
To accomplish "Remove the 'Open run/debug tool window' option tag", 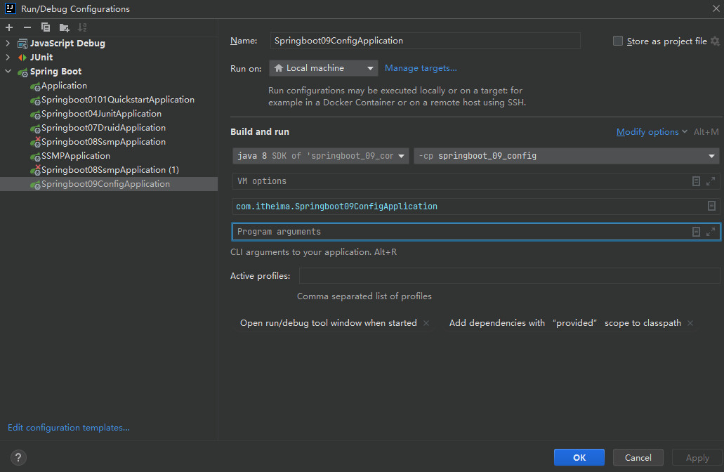I will [x=425, y=323].
